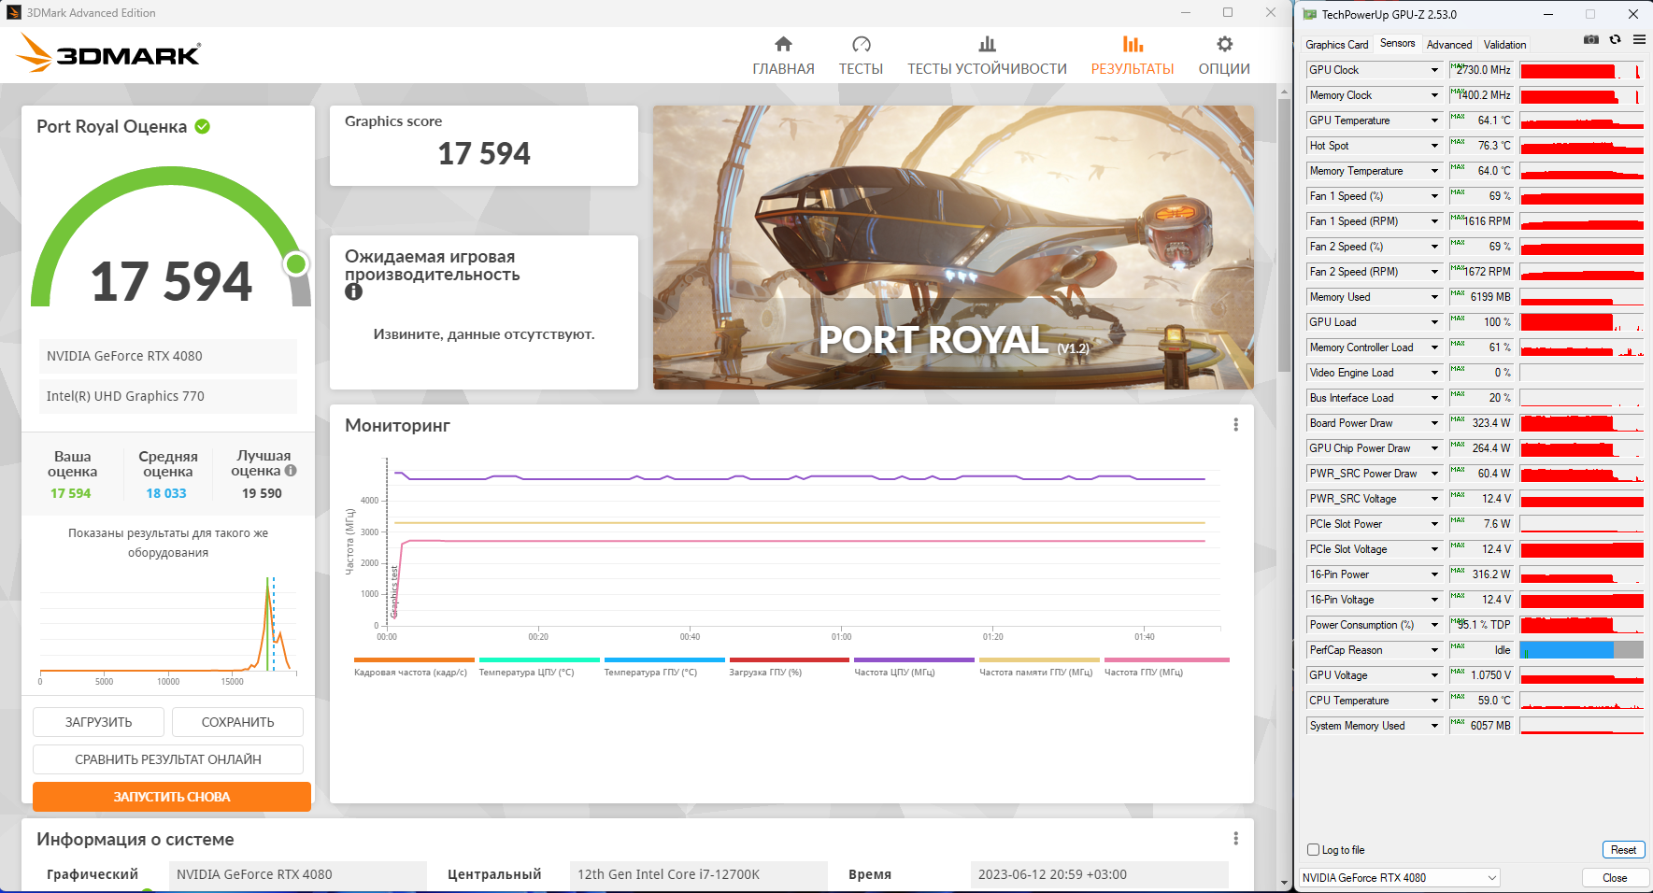
Task: Select the Sensors tab in GPU-Z
Action: click(1397, 44)
